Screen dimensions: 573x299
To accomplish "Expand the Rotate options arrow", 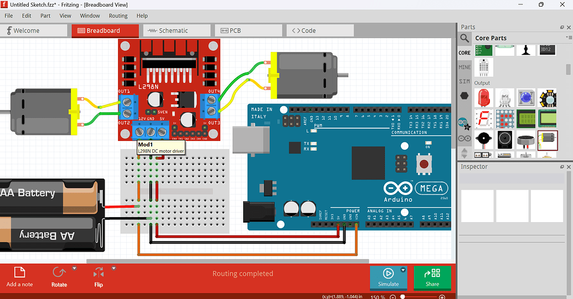I will pyautogui.click(x=75, y=269).
